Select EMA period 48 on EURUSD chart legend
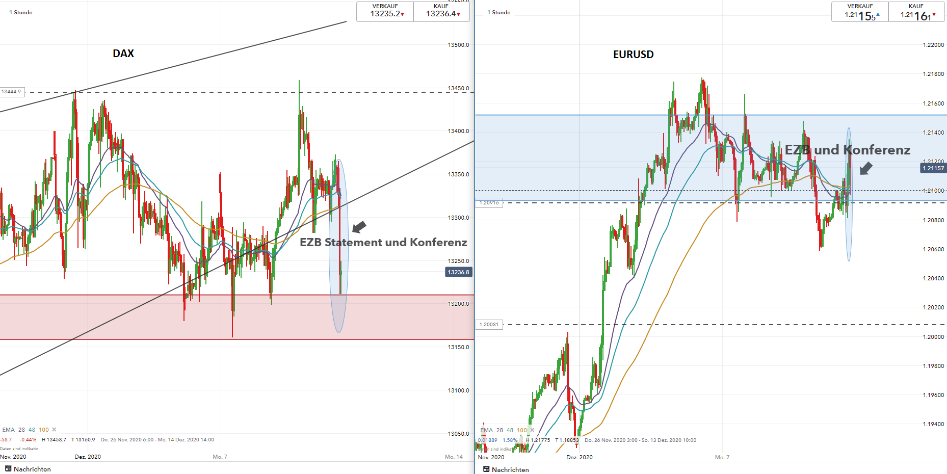Screen dimensions: 947x474 click(510, 430)
